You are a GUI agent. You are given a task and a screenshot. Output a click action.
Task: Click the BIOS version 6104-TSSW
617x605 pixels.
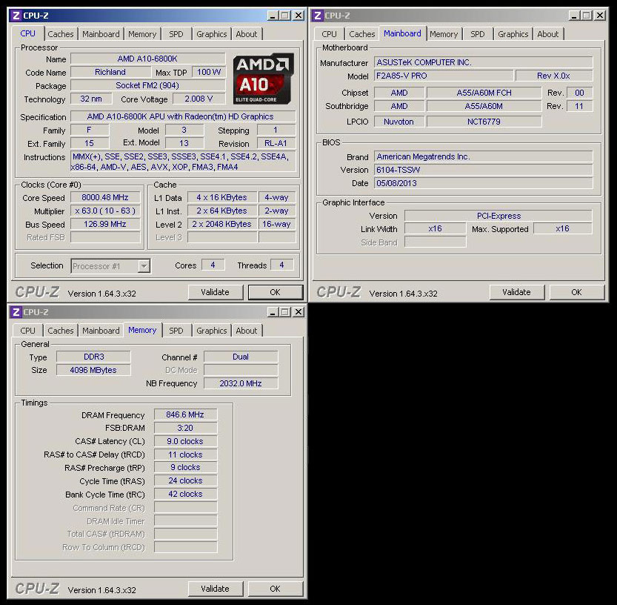coord(483,171)
